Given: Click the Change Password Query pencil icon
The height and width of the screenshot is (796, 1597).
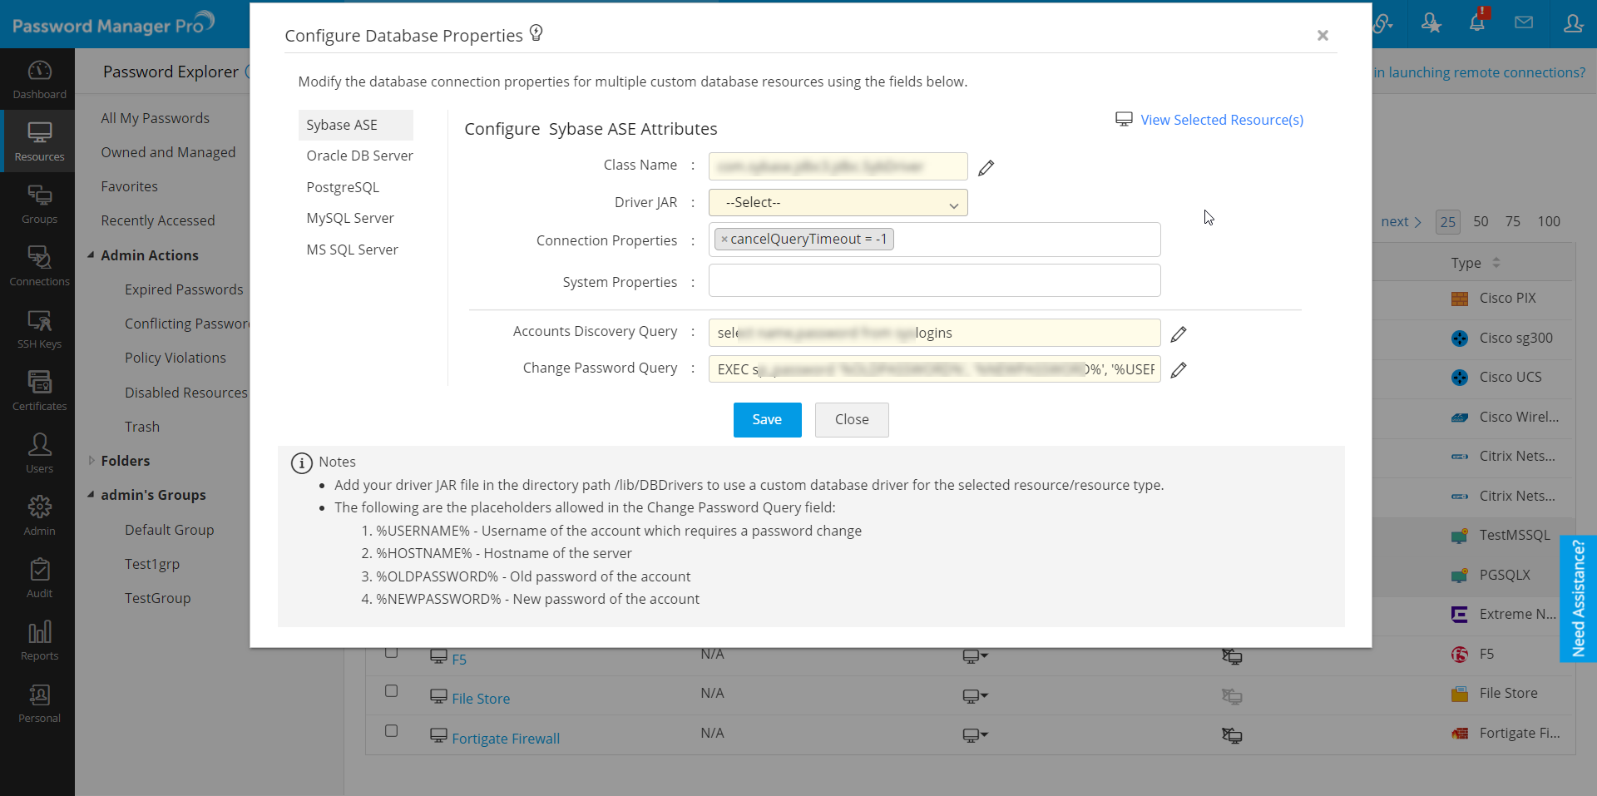Looking at the screenshot, I should [1178, 370].
